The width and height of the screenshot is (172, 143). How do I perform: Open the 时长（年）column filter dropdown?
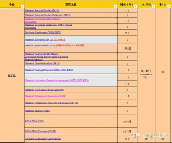[135, 7]
